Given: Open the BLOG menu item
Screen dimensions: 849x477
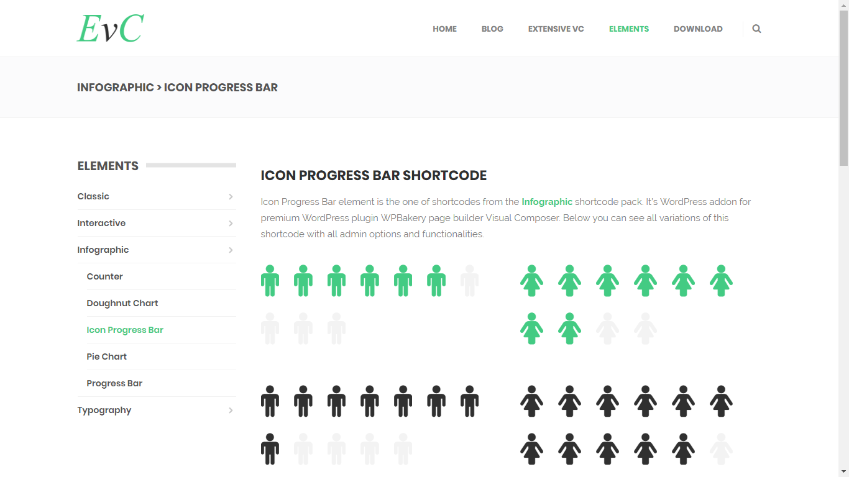Looking at the screenshot, I should point(492,29).
